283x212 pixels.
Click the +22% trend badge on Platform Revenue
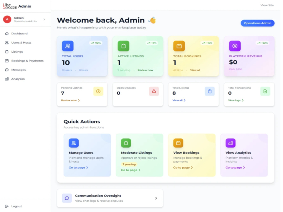point(263,43)
